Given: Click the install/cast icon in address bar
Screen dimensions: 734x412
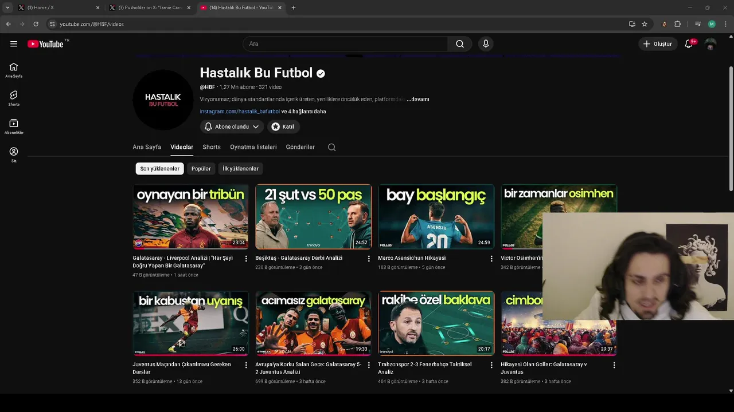Looking at the screenshot, I should coord(632,24).
